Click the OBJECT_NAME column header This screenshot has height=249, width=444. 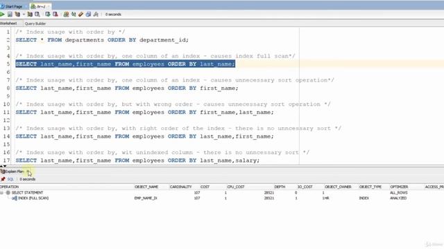[146, 187]
